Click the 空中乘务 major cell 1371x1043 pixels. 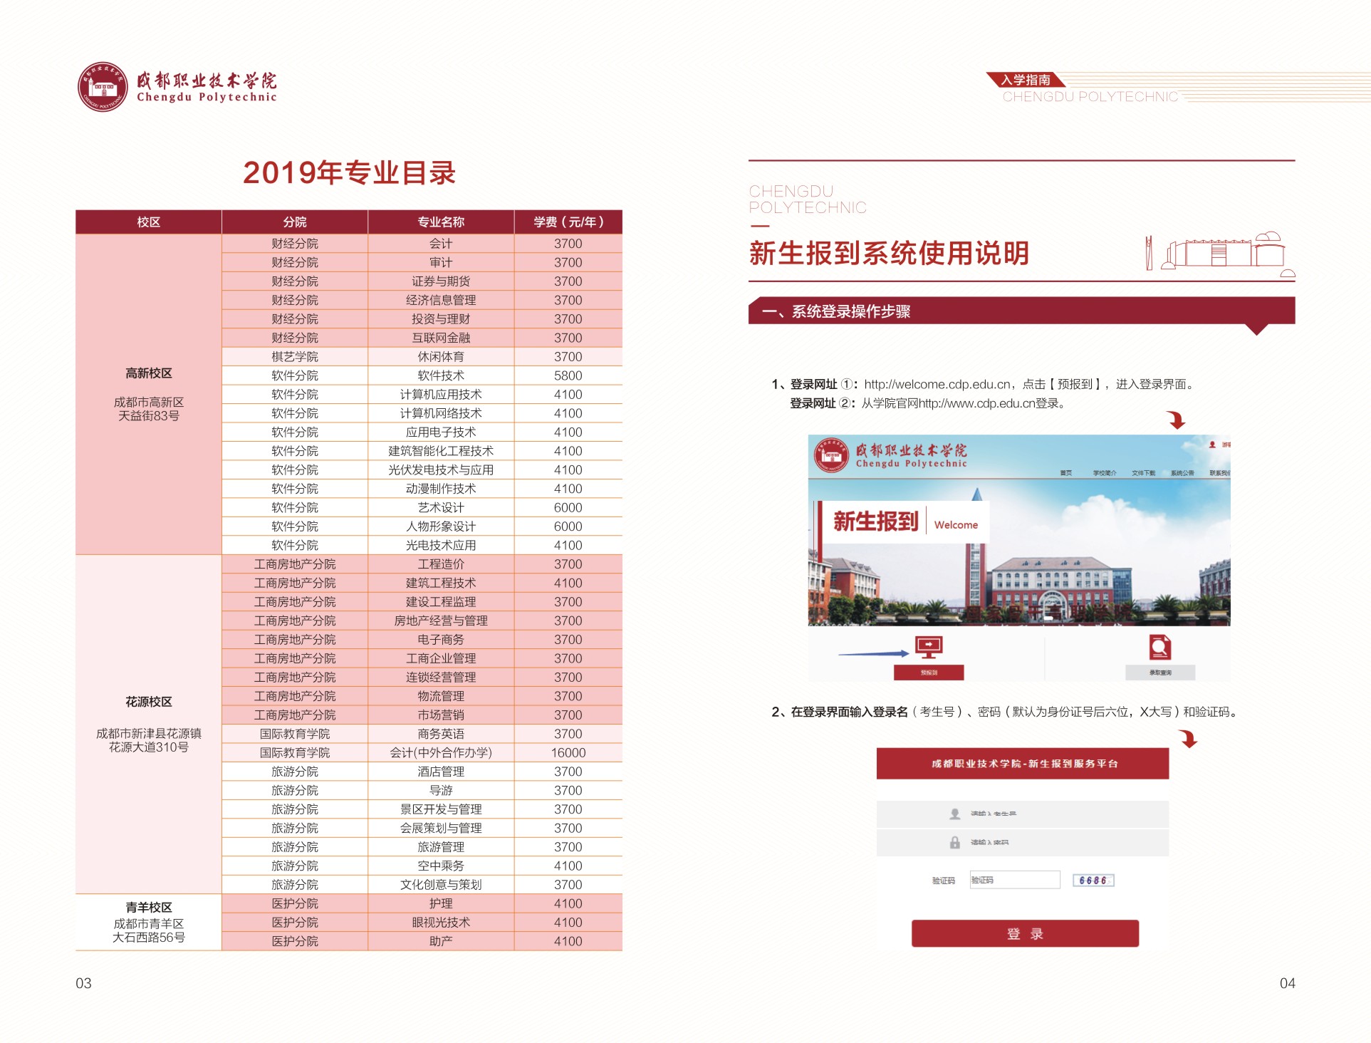coord(441,866)
